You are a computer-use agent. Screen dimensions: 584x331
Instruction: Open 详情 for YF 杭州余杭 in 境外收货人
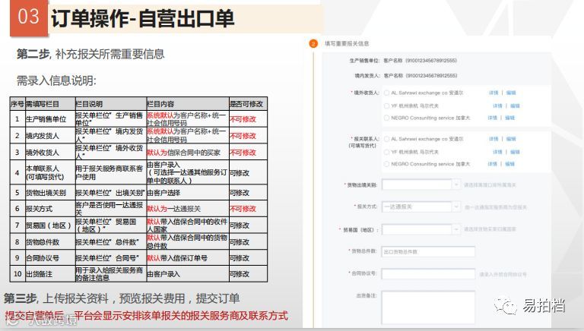tap(497, 106)
